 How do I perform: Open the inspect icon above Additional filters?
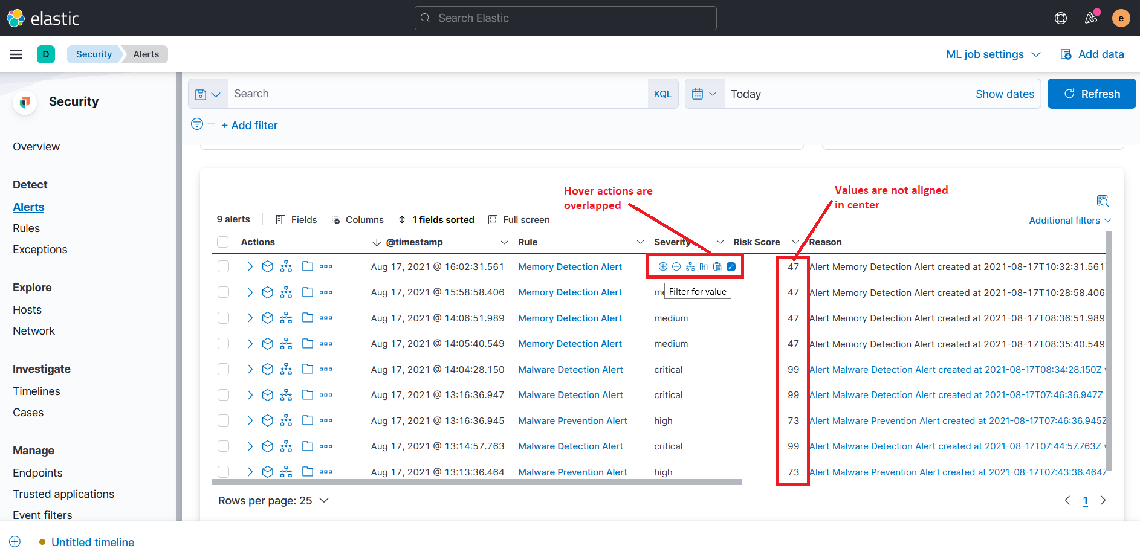pos(1103,201)
